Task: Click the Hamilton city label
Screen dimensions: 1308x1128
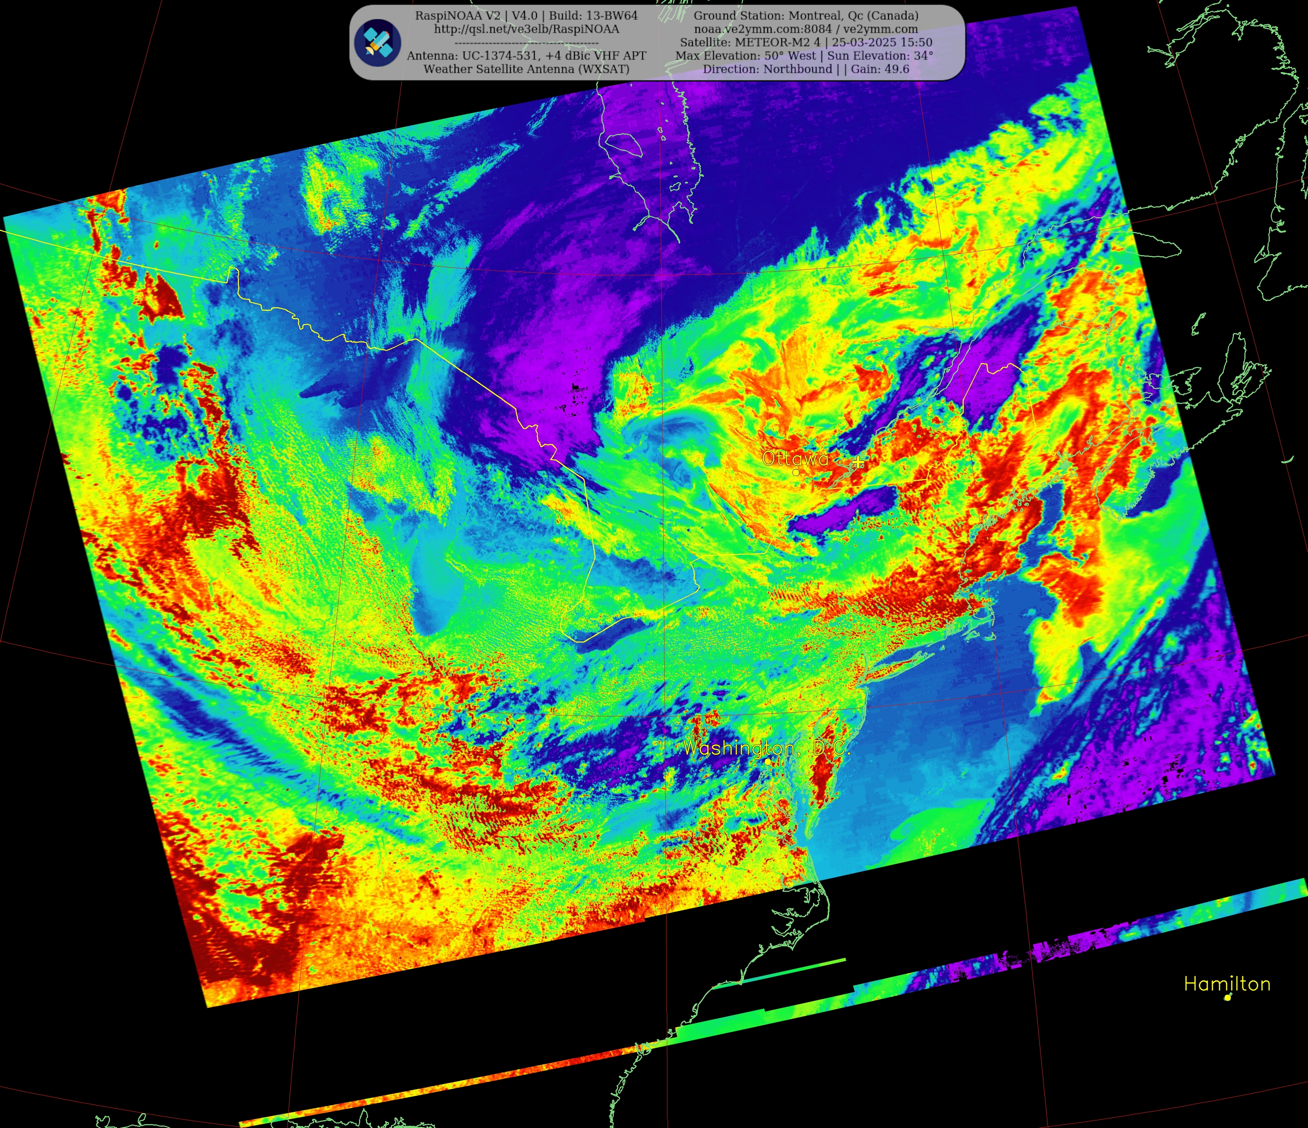Action: click(x=1227, y=984)
